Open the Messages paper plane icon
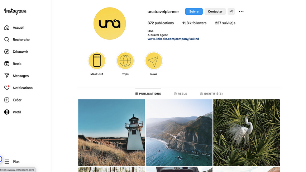Screen dimensions: 306x172 tap(7, 76)
